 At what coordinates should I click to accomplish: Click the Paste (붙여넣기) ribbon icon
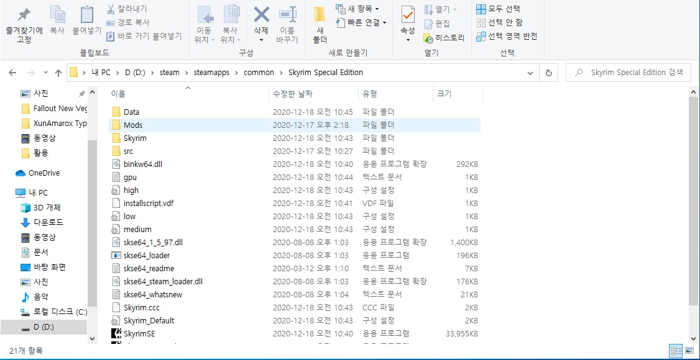(x=86, y=15)
